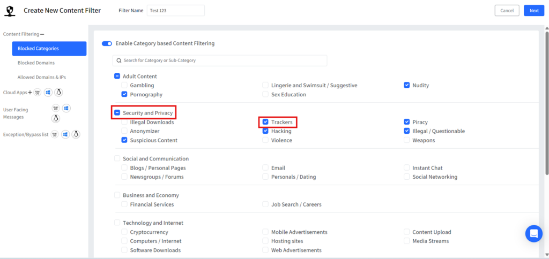549x259 pixels.
Task: Toggle the Adult Content category checkbox
Action: click(117, 76)
